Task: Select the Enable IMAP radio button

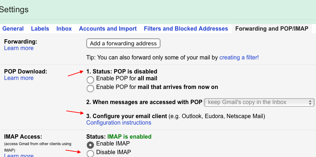Action: (90, 145)
